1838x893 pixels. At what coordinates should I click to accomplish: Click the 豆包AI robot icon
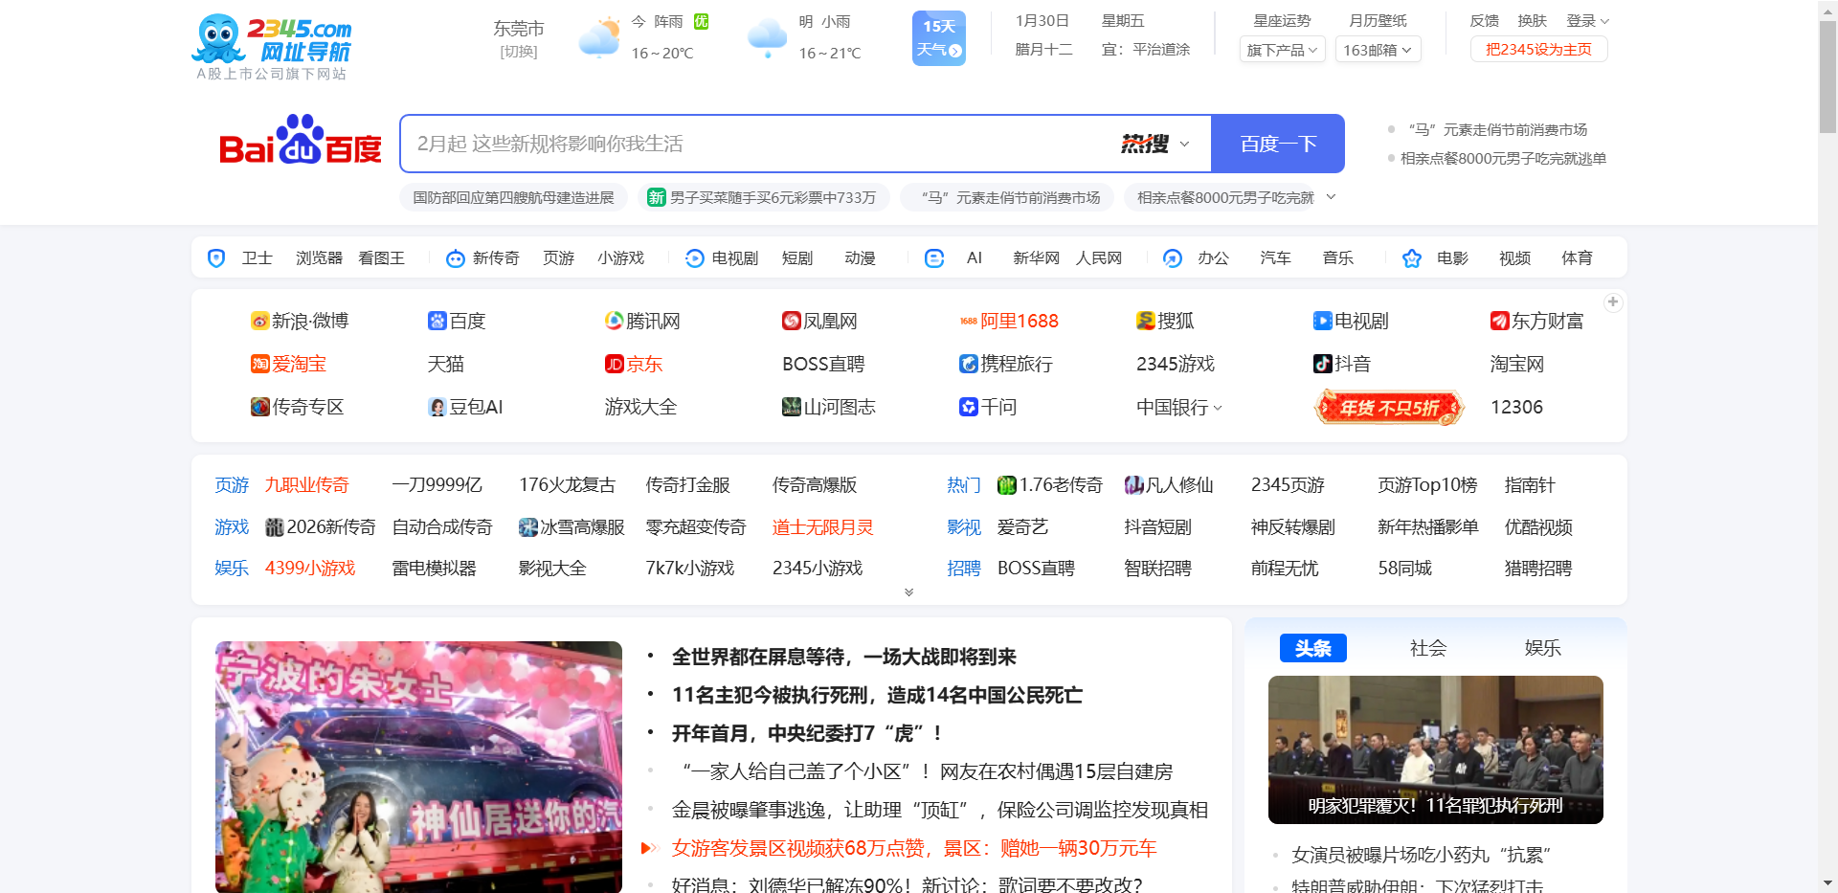pyautogui.click(x=437, y=407)
